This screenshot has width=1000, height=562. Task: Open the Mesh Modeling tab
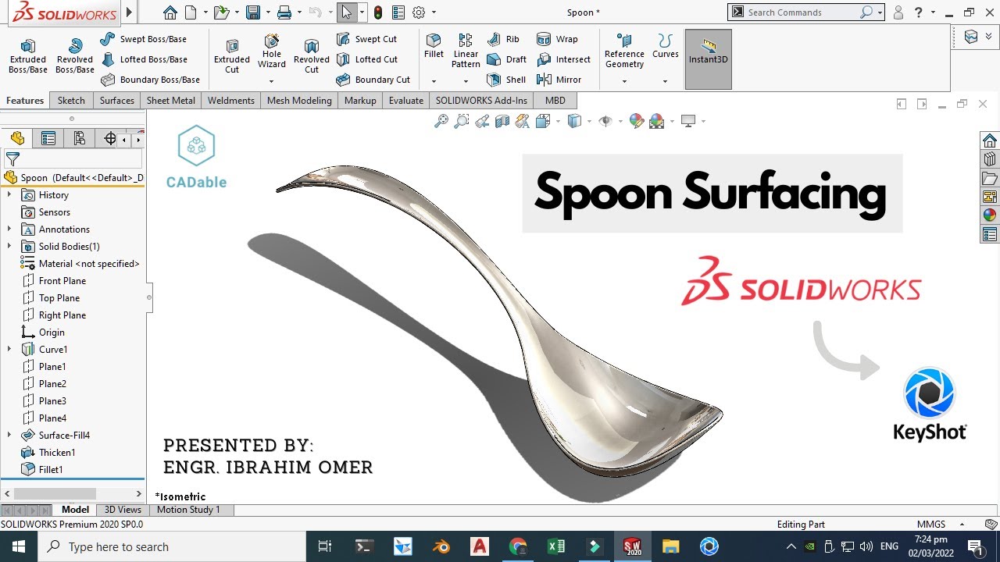coord(299,101)
